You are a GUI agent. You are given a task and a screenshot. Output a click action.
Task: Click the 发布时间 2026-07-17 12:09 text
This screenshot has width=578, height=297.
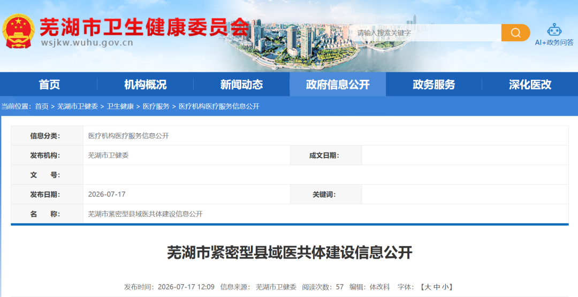[x=169, y=287]
